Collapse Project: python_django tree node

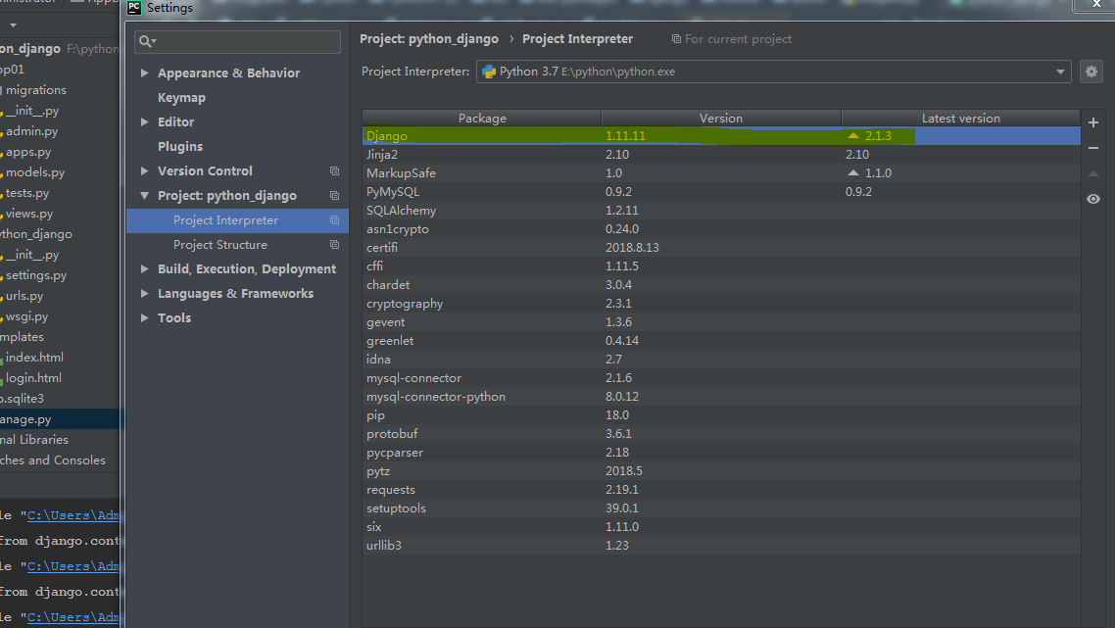point(144,196)
